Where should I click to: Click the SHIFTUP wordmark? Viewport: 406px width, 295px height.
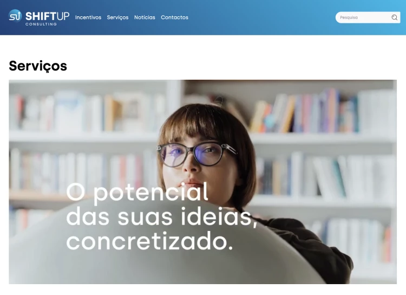pos(48,16)
